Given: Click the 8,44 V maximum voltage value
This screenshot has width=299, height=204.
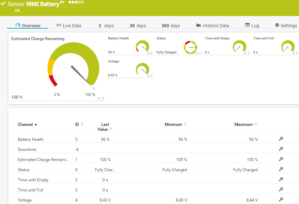Looking at the screenshot, I should click(x=252, y=200).
